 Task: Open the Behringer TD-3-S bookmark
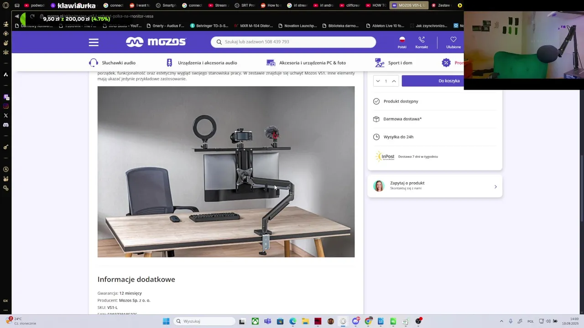coord(209,26)
